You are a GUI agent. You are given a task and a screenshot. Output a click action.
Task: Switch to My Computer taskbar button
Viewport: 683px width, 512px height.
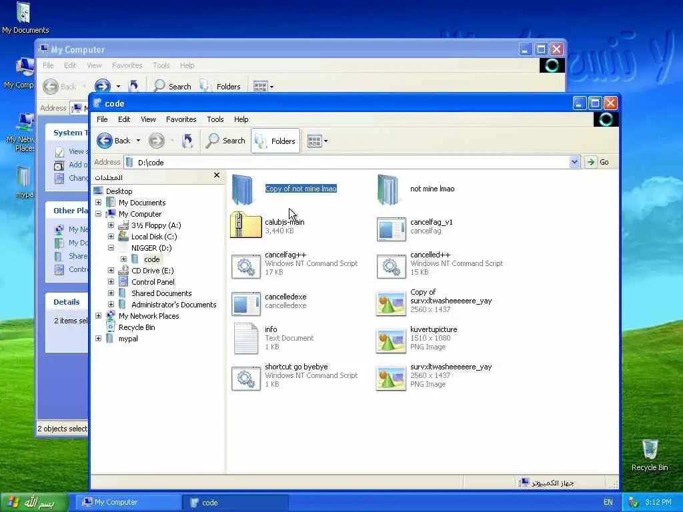tap(129, 503)
